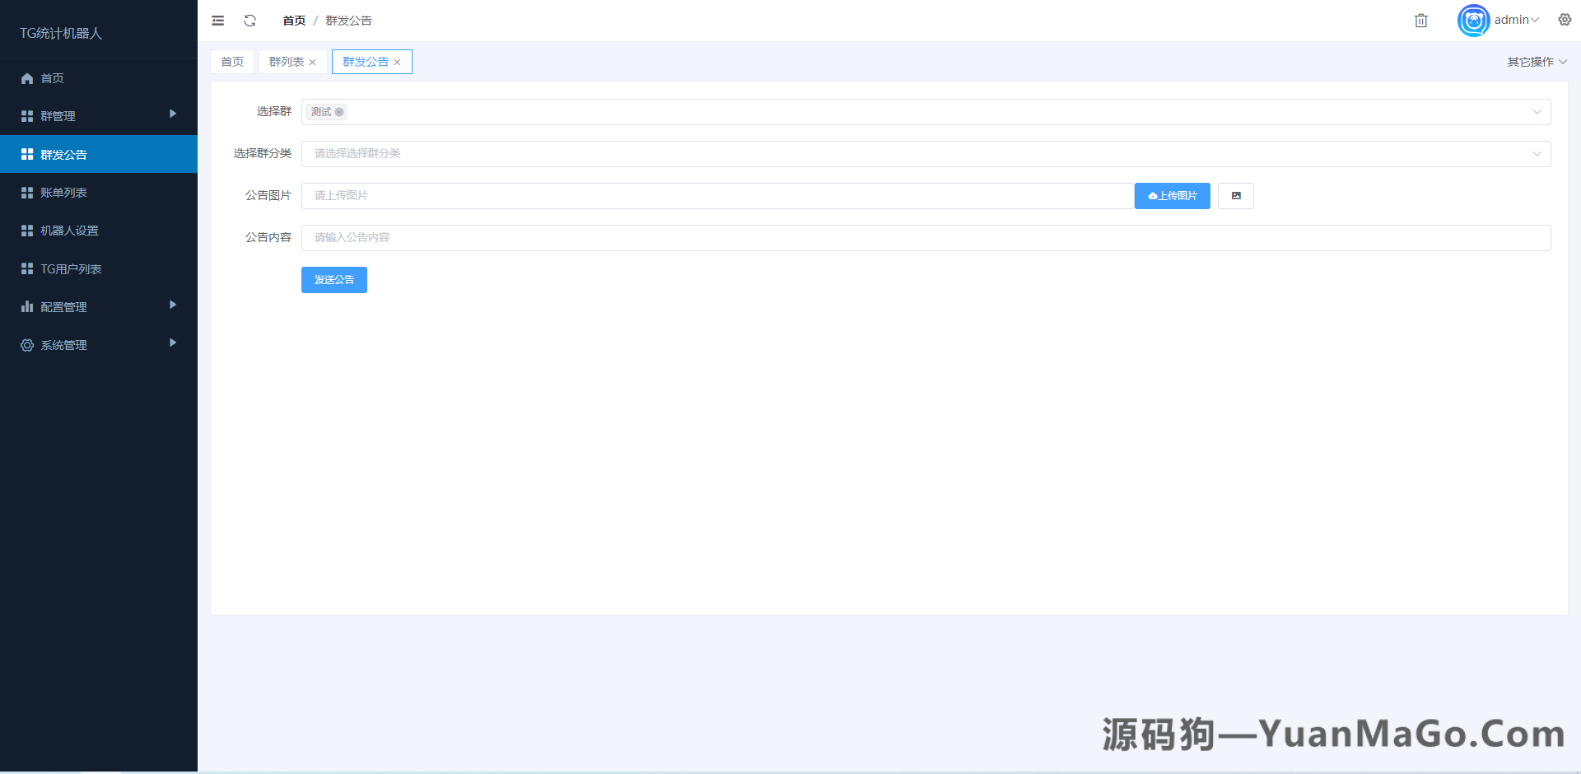The width and height of the screenshot is (1581, 774).
Task: Remove the 测试 tag from 选择群
Action: pos(338,112)
